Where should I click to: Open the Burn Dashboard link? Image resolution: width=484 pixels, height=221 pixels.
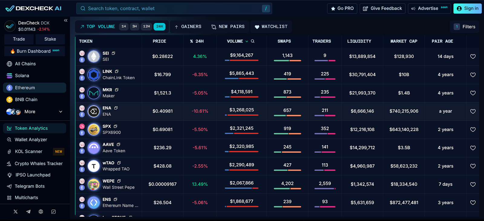[x=34, y=51]
